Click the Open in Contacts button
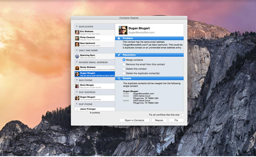 tap(134, 120)
